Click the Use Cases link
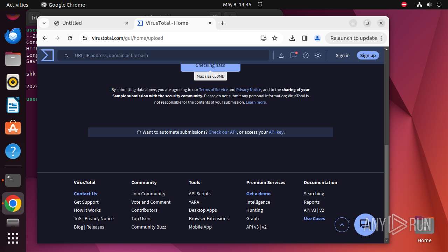This screenshot has height=252, width=448. [314, 218]
